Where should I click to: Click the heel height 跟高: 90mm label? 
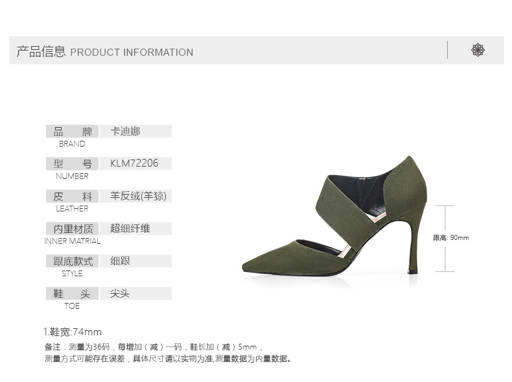point(451,237)
